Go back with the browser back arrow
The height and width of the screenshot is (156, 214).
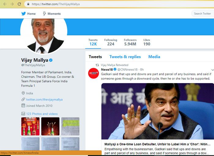[x=5, y=4]
